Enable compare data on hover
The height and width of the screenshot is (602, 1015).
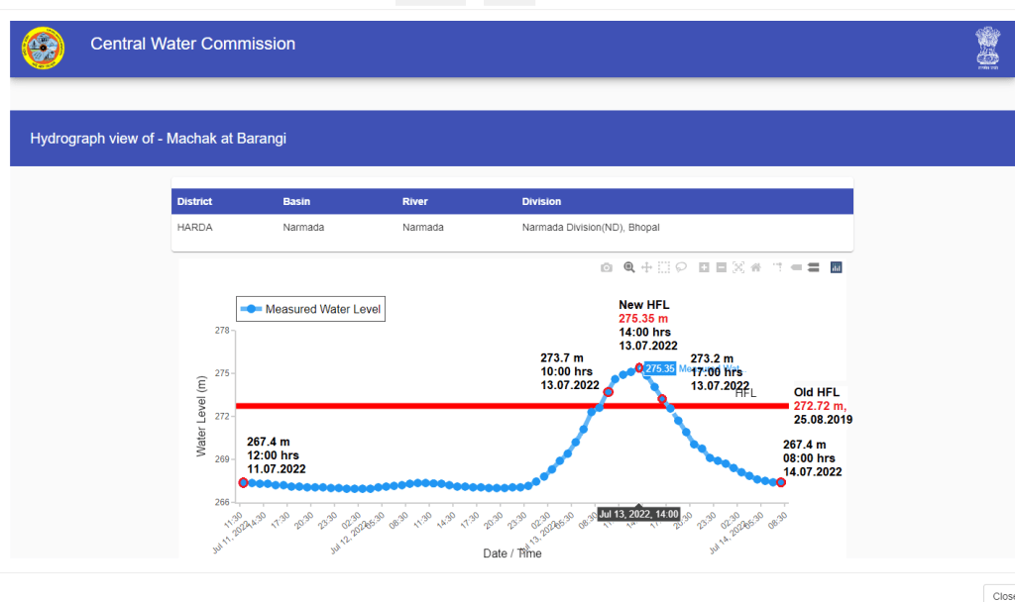click(x=813, y=267)
